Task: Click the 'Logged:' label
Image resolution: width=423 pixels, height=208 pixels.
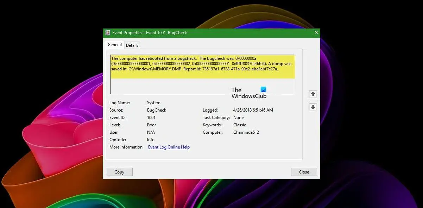Action: pyautogui.click(x=210, y=110)
